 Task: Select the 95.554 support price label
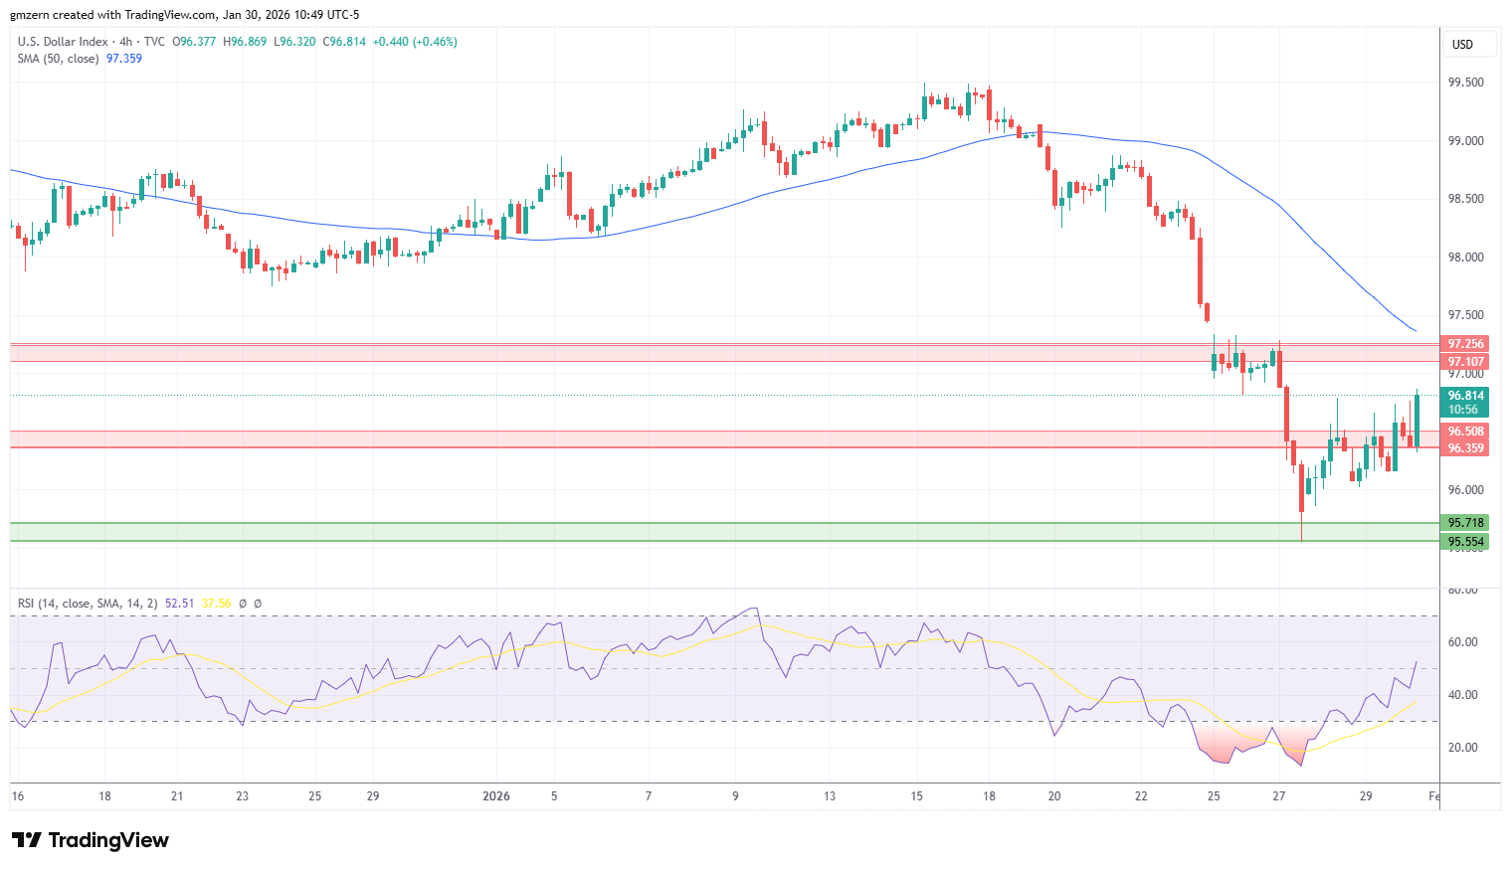(1465, 542)
